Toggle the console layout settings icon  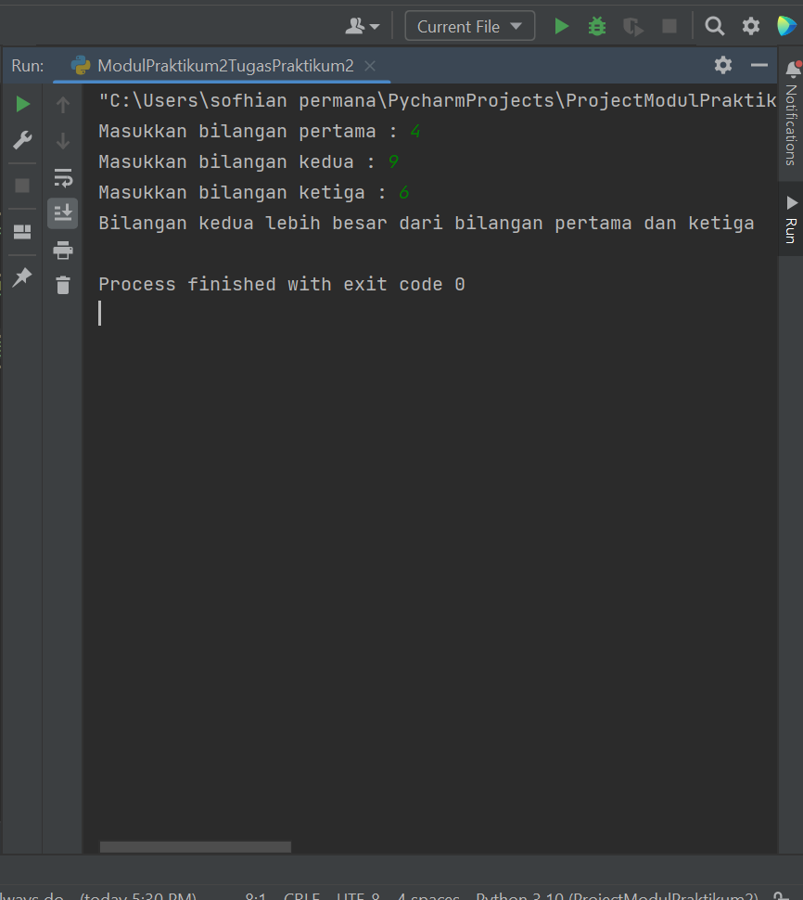(22, 232)
